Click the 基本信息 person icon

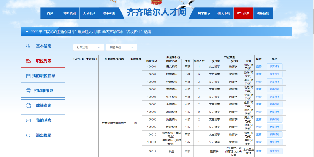coord(28,46)
